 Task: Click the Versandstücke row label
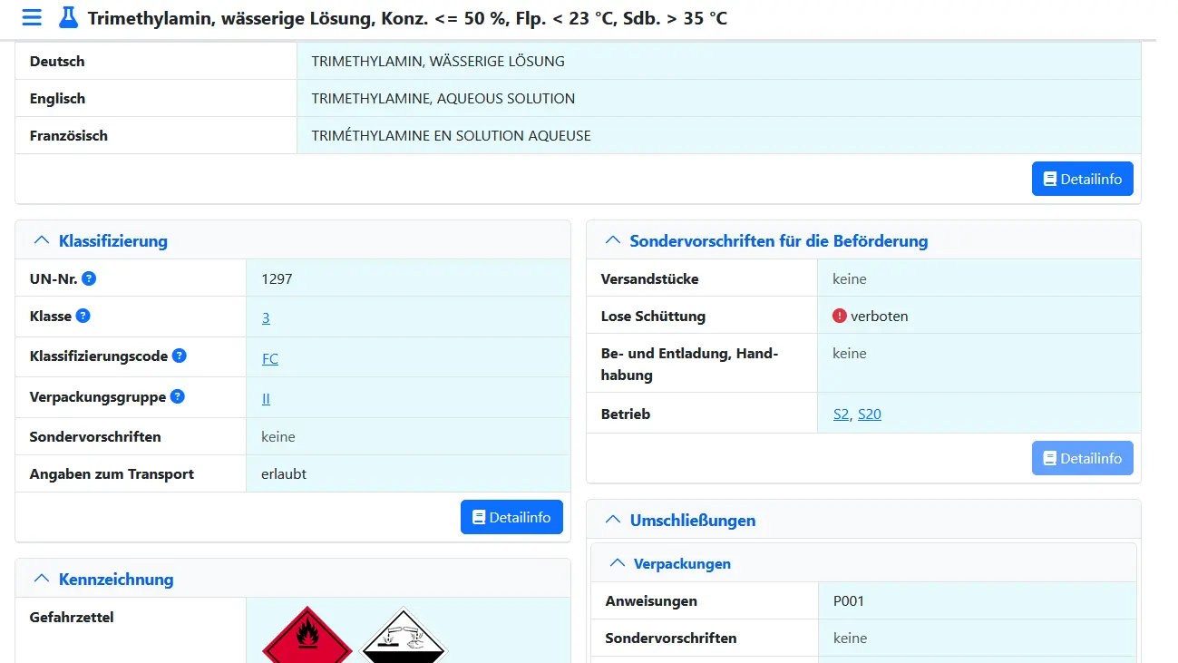point(650,278)
